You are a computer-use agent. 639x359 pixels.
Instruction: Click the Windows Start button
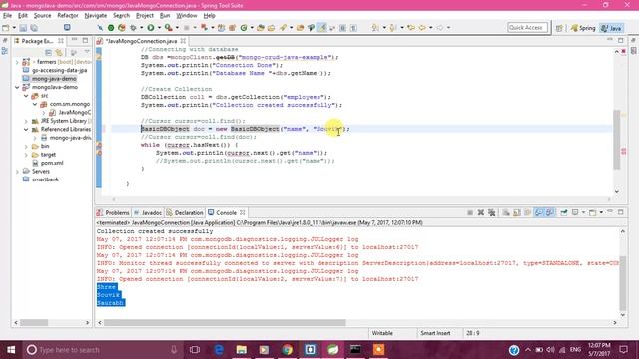11,350
